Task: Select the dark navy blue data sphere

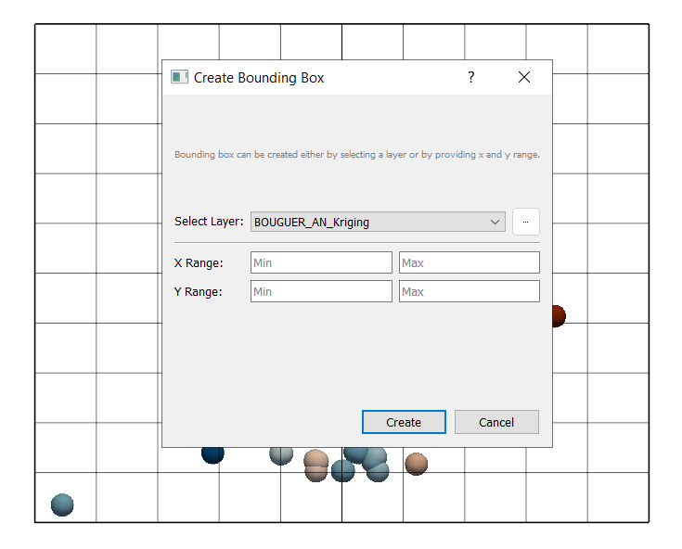Action: tap(212, 454)
